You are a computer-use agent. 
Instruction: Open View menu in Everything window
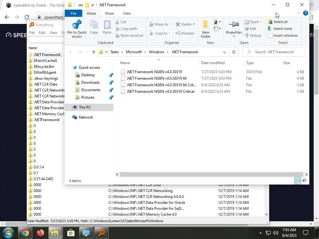pos(53,32)
